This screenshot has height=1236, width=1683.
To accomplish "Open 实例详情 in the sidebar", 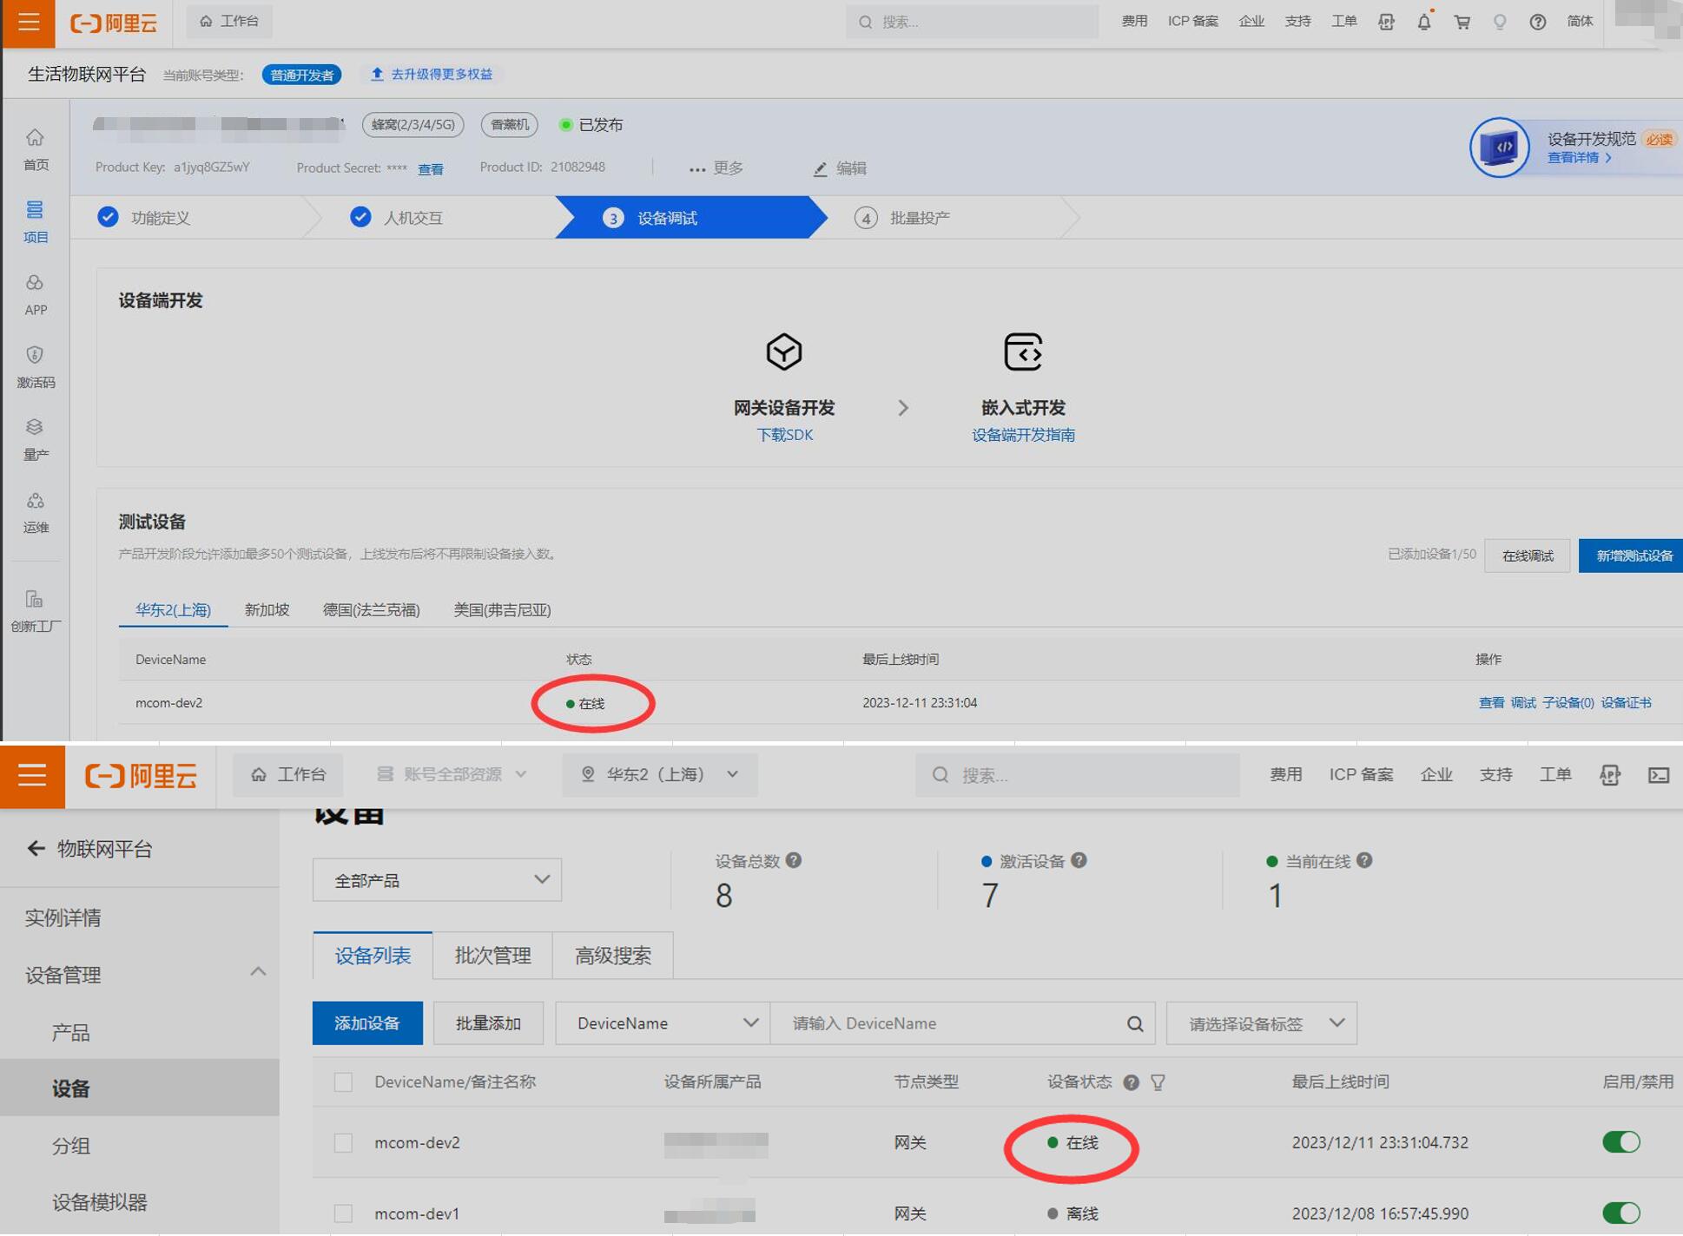I will pyautogui.click(x=63, y=917).
